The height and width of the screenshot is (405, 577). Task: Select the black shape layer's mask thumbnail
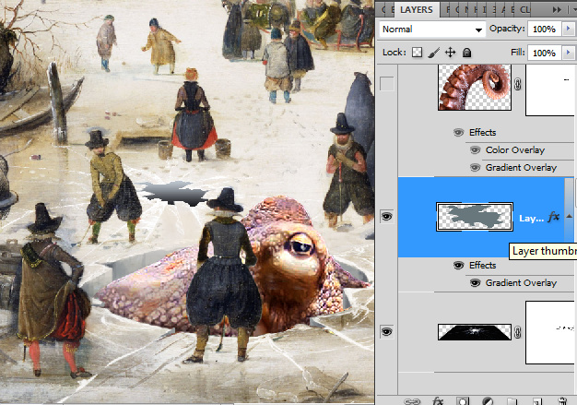pyautogui.click(x=549, y=332)
